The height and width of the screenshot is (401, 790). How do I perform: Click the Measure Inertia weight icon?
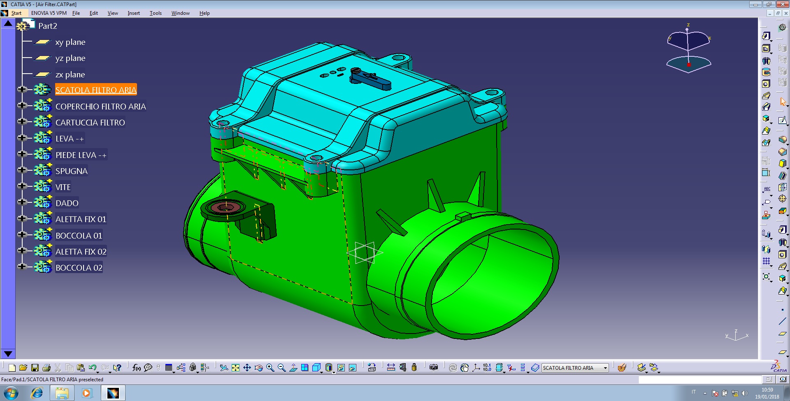(414, 368)
